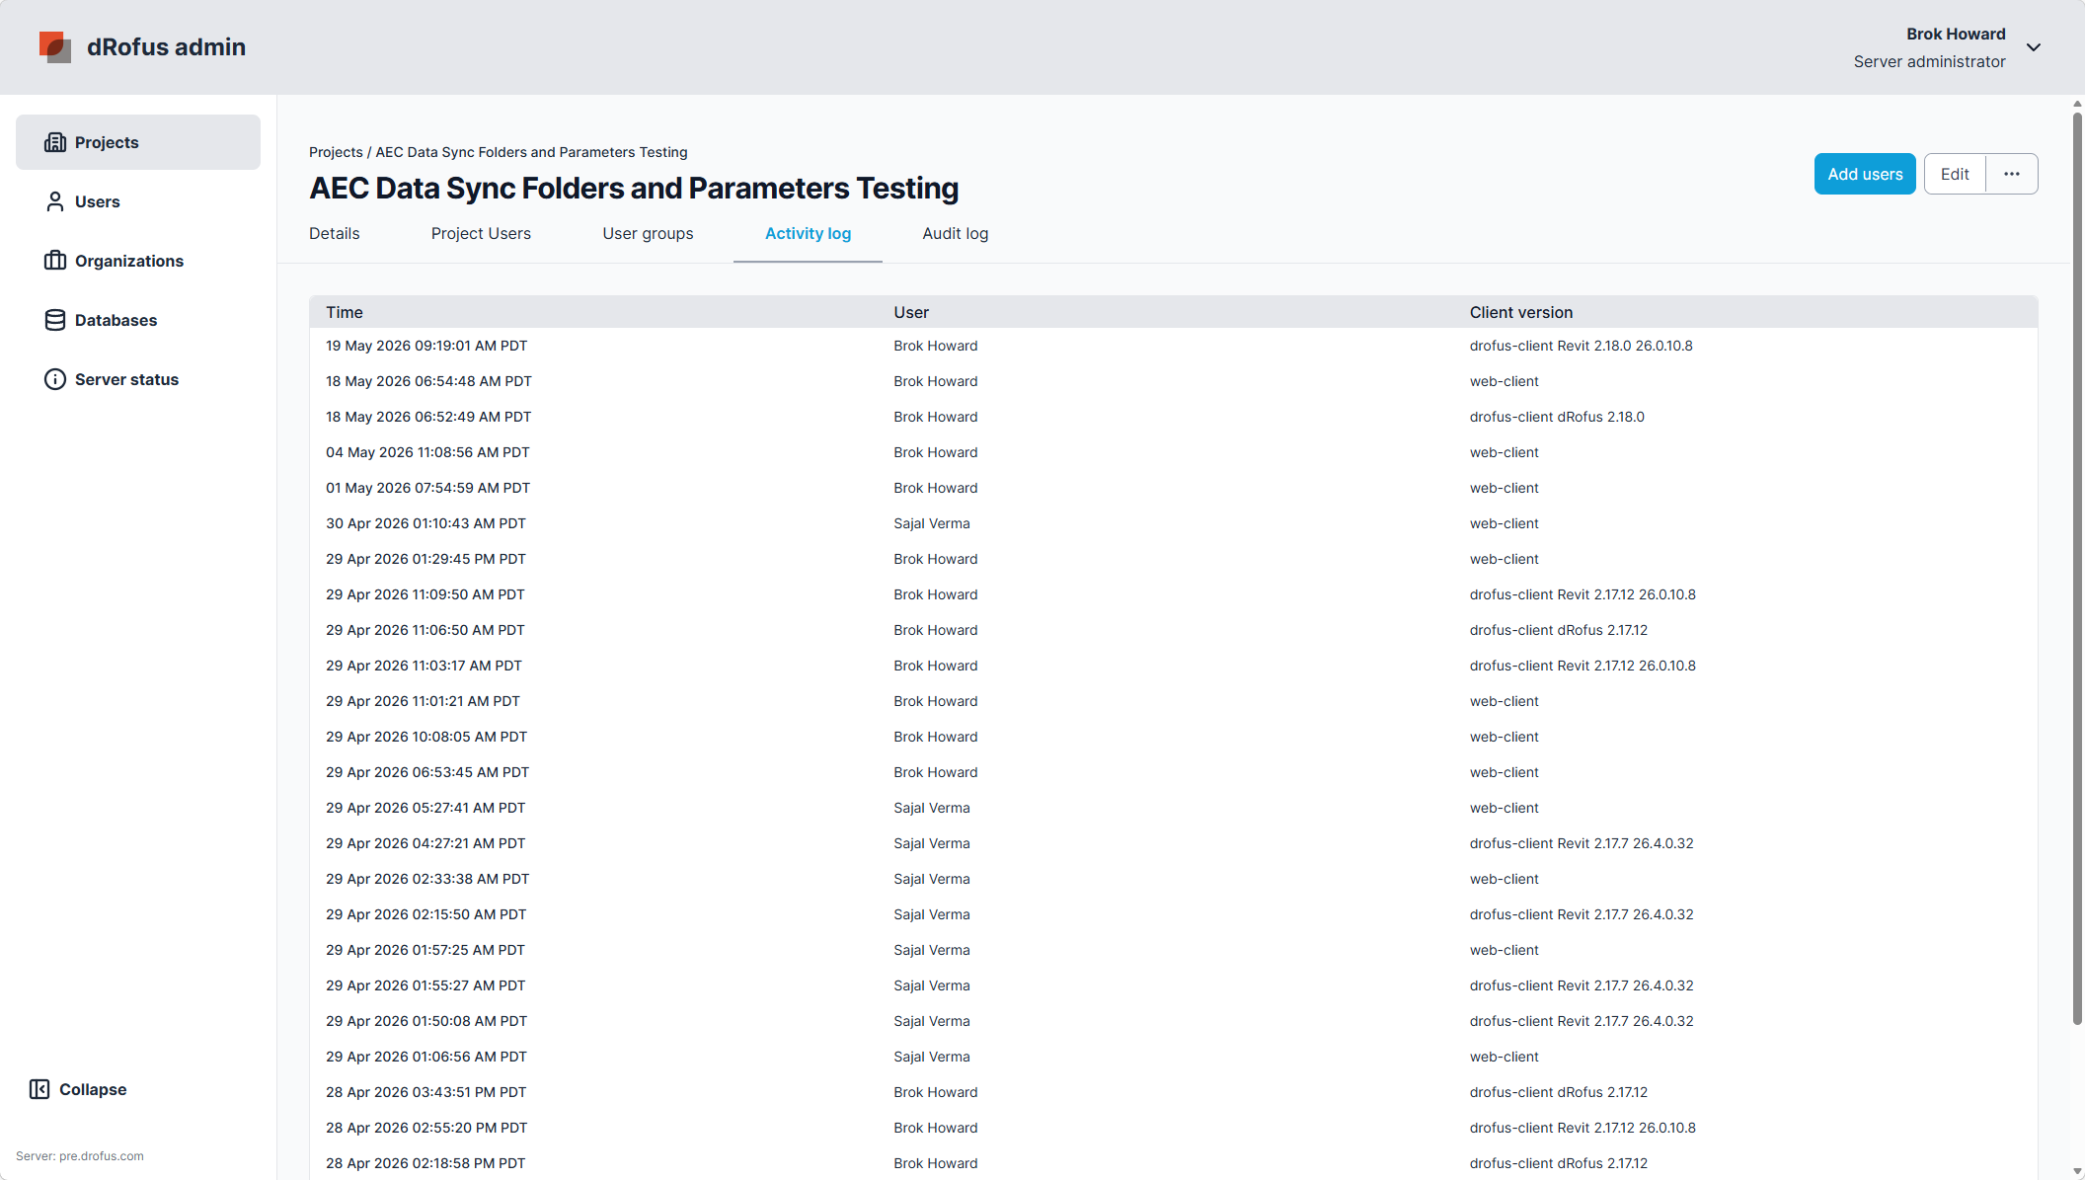This screenshot has height=1180, width=2085.
Task: Expand the Brok Howard account menu
Action: [2034, 47]
